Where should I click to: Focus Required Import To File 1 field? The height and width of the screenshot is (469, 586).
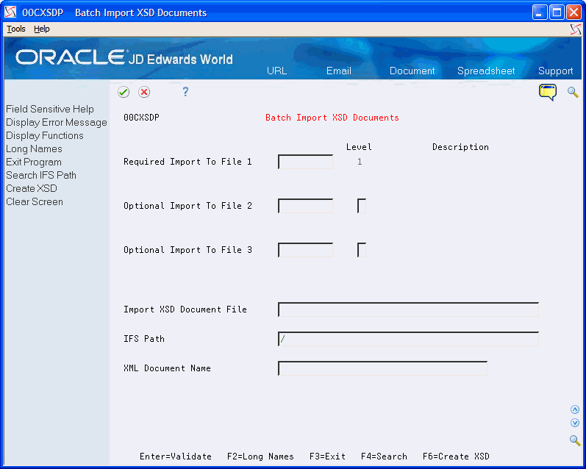pyautogui.click(x=305, y=162)
